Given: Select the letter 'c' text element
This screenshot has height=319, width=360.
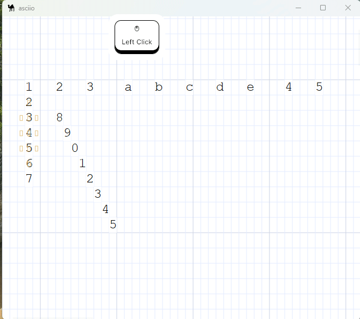Looking at the screenshot, I should [x=189, y=87].
